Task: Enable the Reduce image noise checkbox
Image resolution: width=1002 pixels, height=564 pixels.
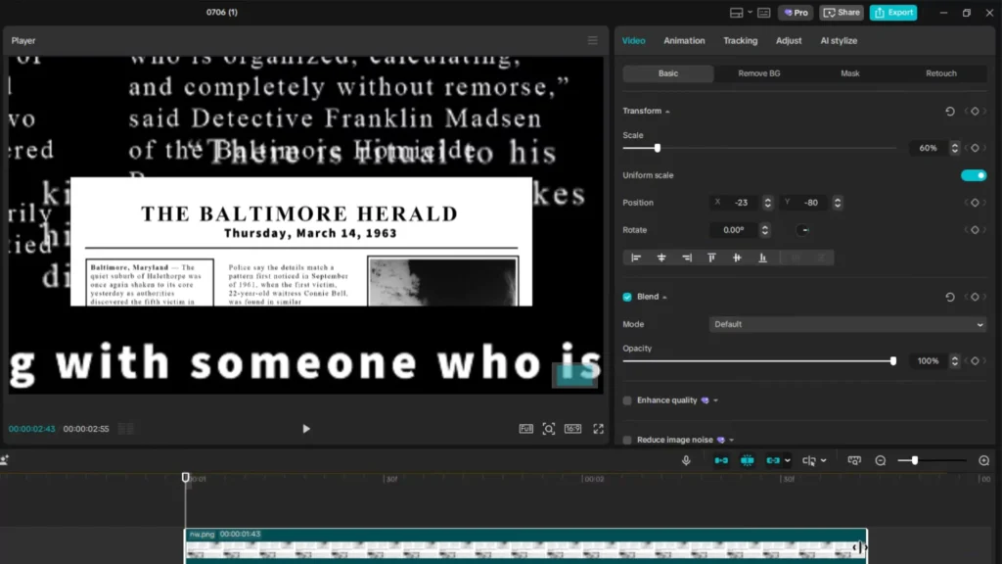Action: (627, 440)
